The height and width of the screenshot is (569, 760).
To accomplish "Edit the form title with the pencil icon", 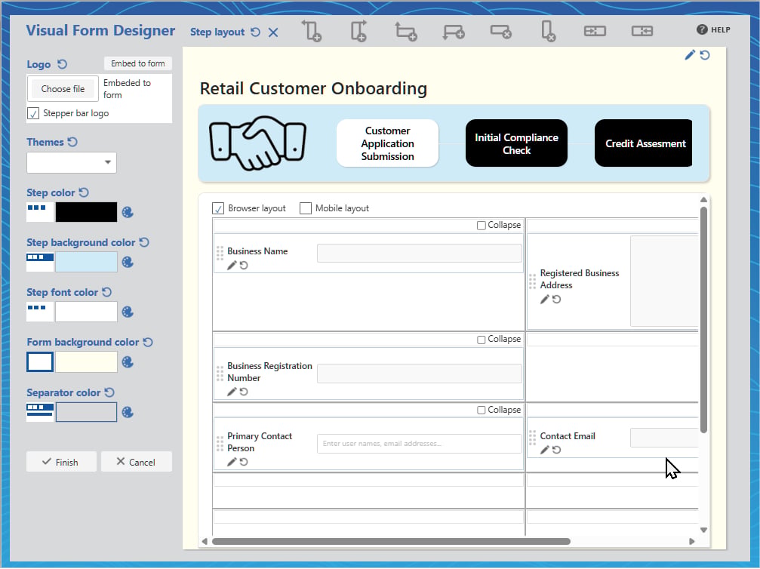I will [690, 55].
